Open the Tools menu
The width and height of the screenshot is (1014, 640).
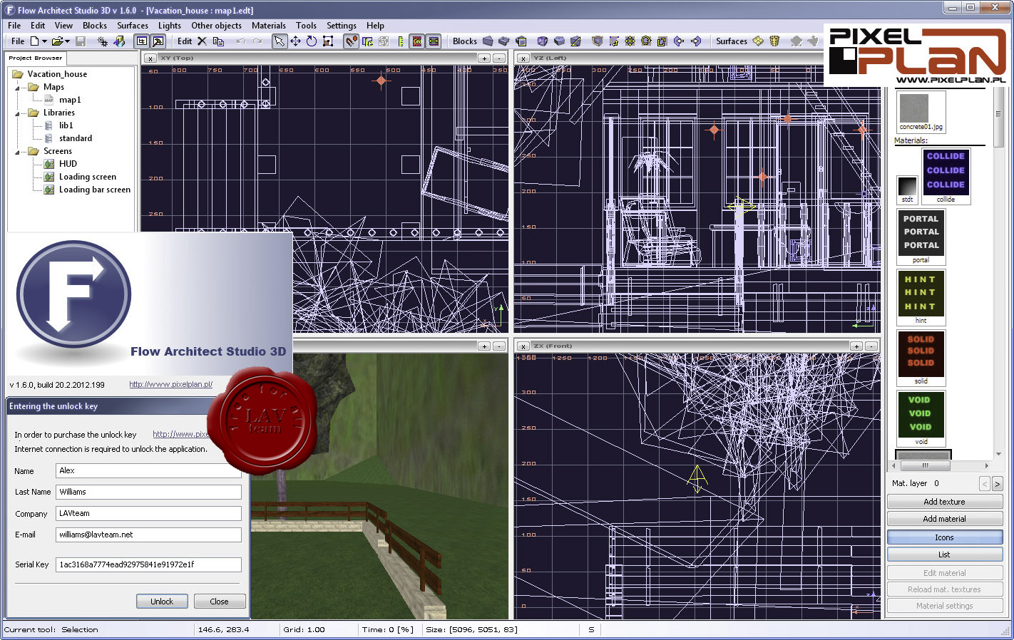[x=306, y=25]
